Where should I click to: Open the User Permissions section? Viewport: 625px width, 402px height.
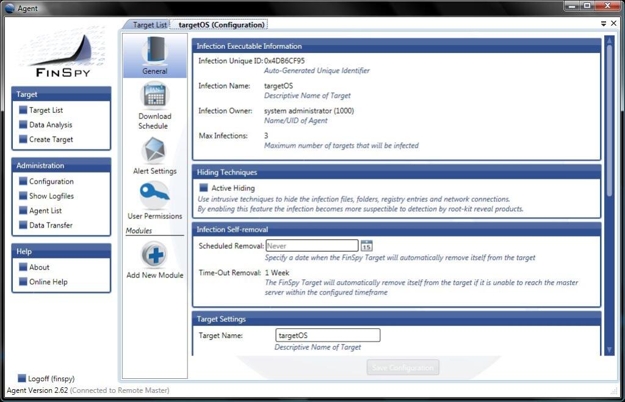(x=154, y=201)
